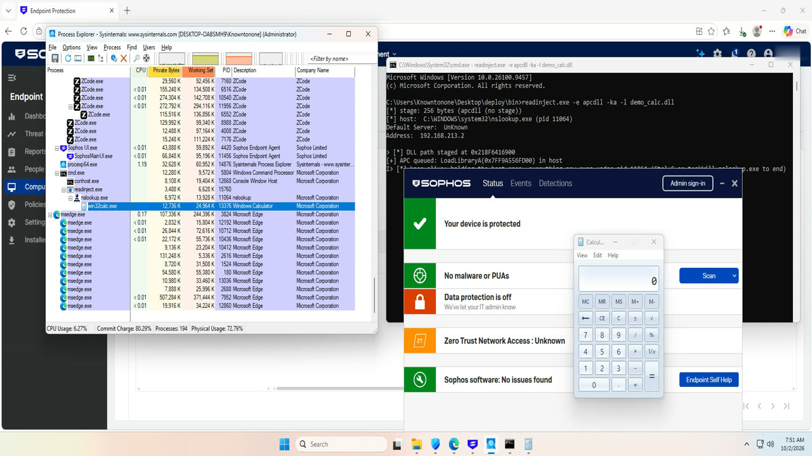
Task: Open the Options menu in Process Explorer
Action: pos(72,47)
